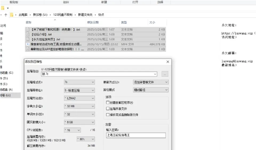Expand compression level dropdown

click(79, 90)
